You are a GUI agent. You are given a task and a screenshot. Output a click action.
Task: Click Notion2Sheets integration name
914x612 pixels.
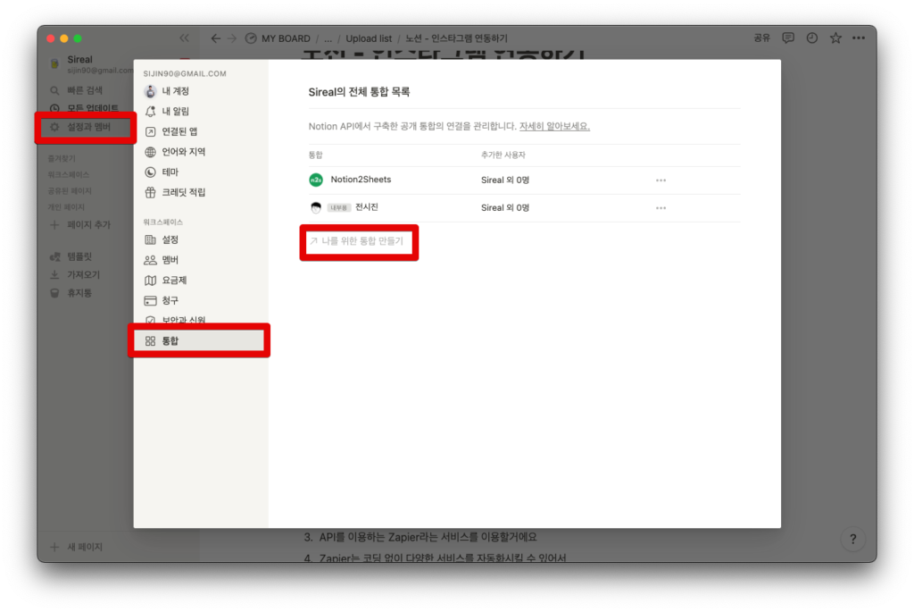tap(361, 180)
